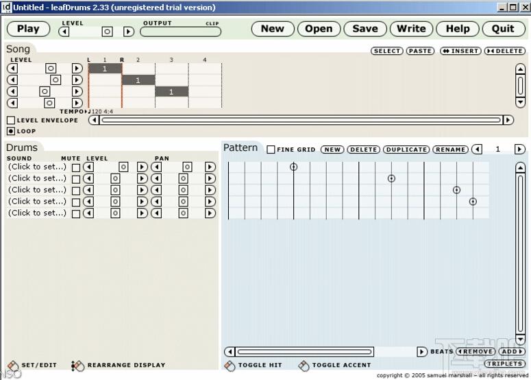Open the Help window
531x380 pixels.
[458, 29]
